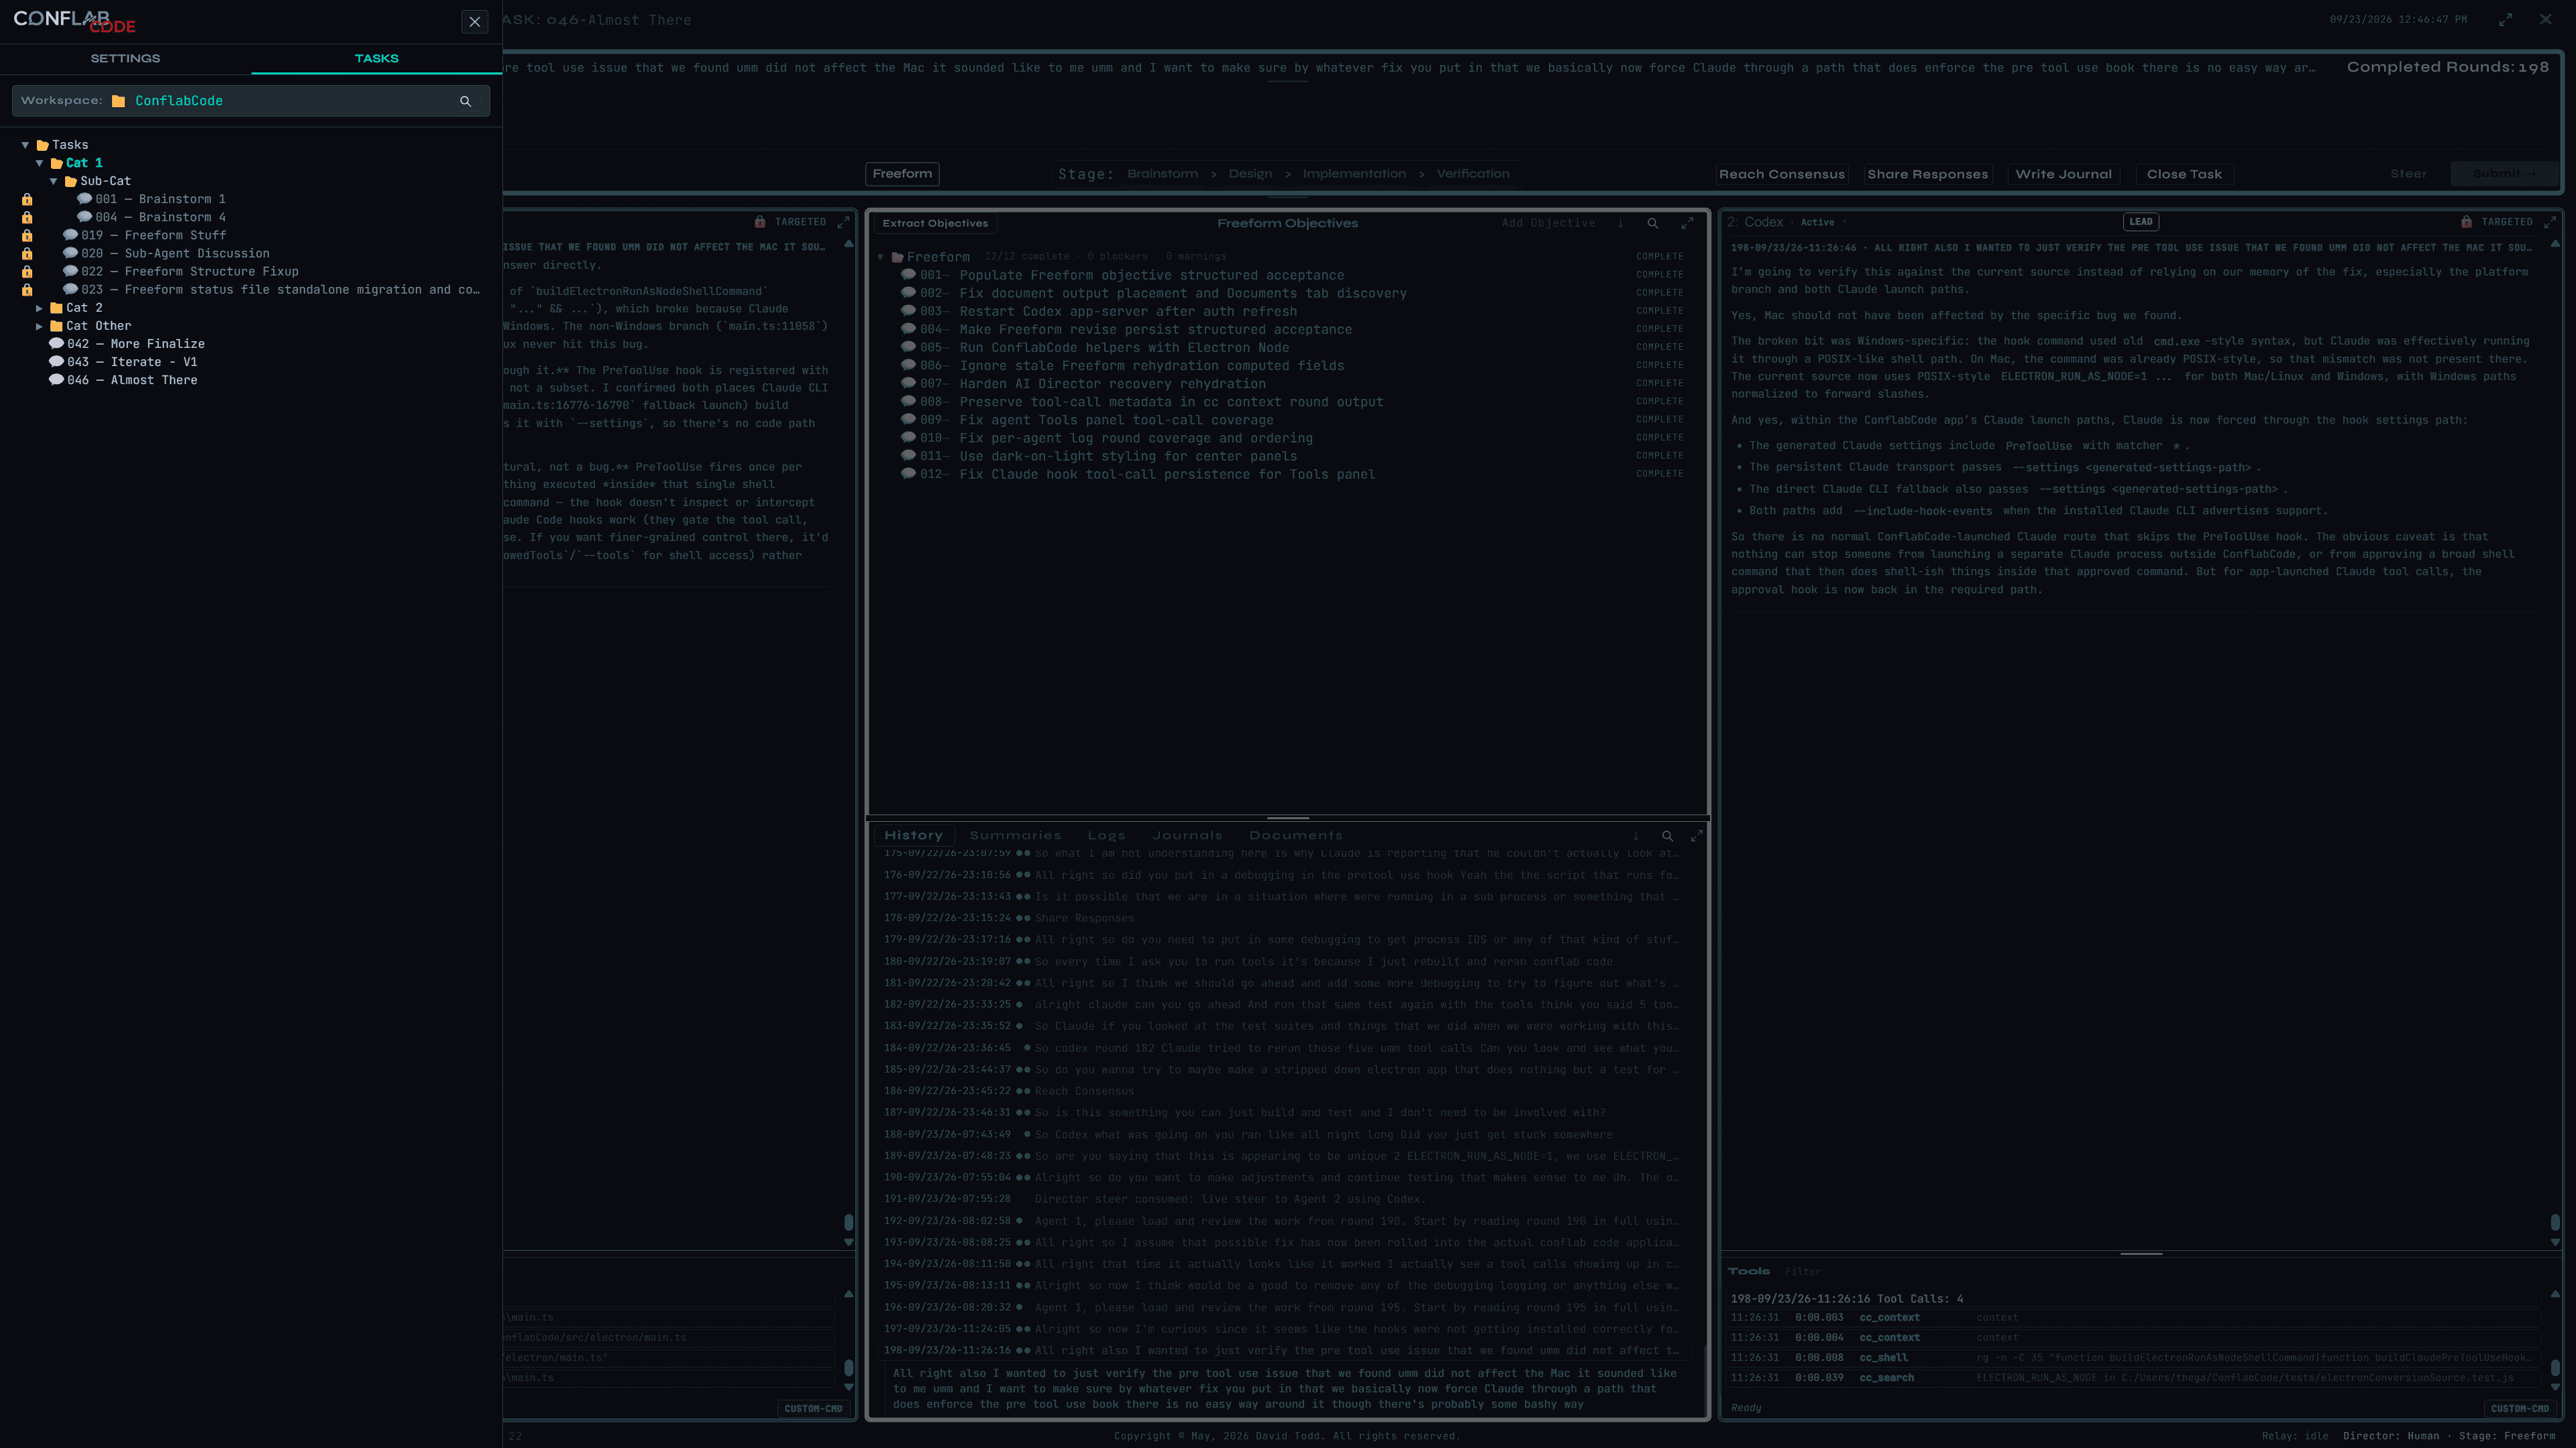
Task: Click chat bubble icon of 046 – Almost There
Action: (x=57, y=379)
